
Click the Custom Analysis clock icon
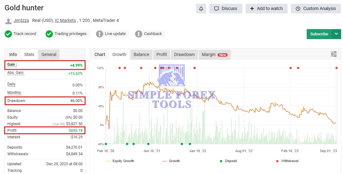point(298,9)
